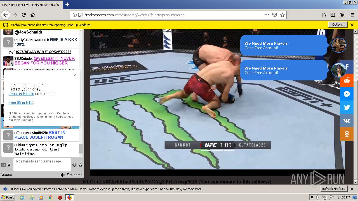The width and height of the screenshot is (358, 201).
Task: Click Firefox taskbar button
Action: coord(69,197)
